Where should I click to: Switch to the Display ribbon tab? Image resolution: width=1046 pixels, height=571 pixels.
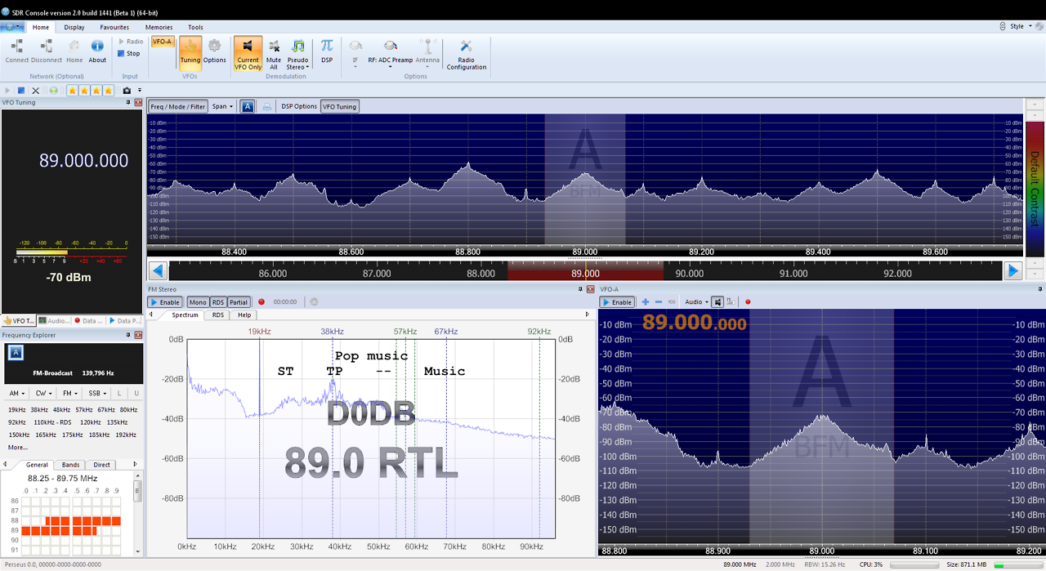click(x=74, y=27)
